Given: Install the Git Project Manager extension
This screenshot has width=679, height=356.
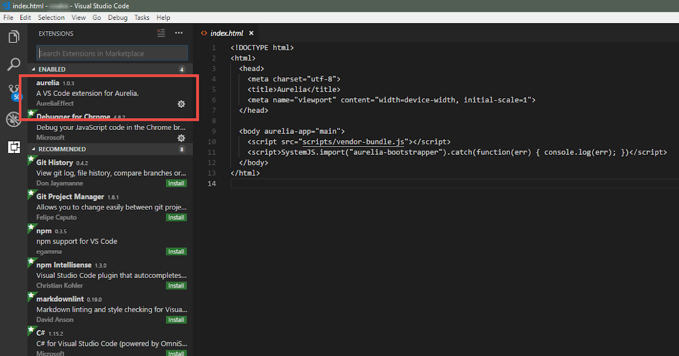Looking at the screenshot, I should tap(176, 218).
